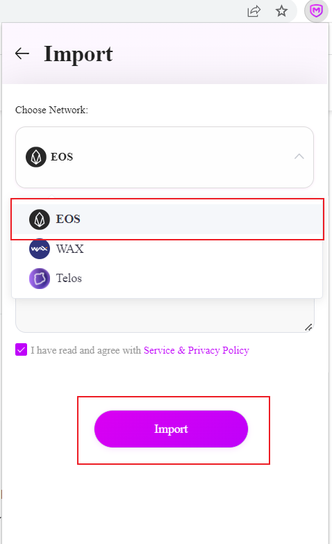
Task: Click the purple Import button
Action: (171, 429)
